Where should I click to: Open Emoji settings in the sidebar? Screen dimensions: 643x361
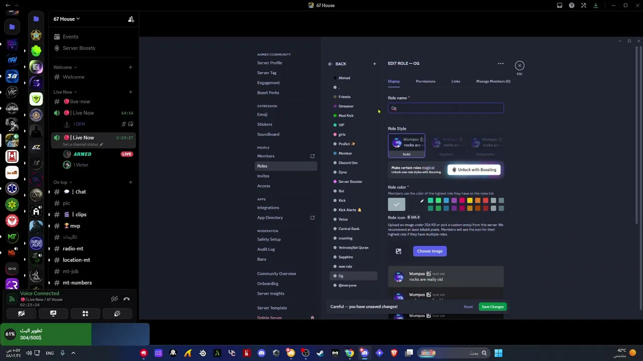click(262, 114)
